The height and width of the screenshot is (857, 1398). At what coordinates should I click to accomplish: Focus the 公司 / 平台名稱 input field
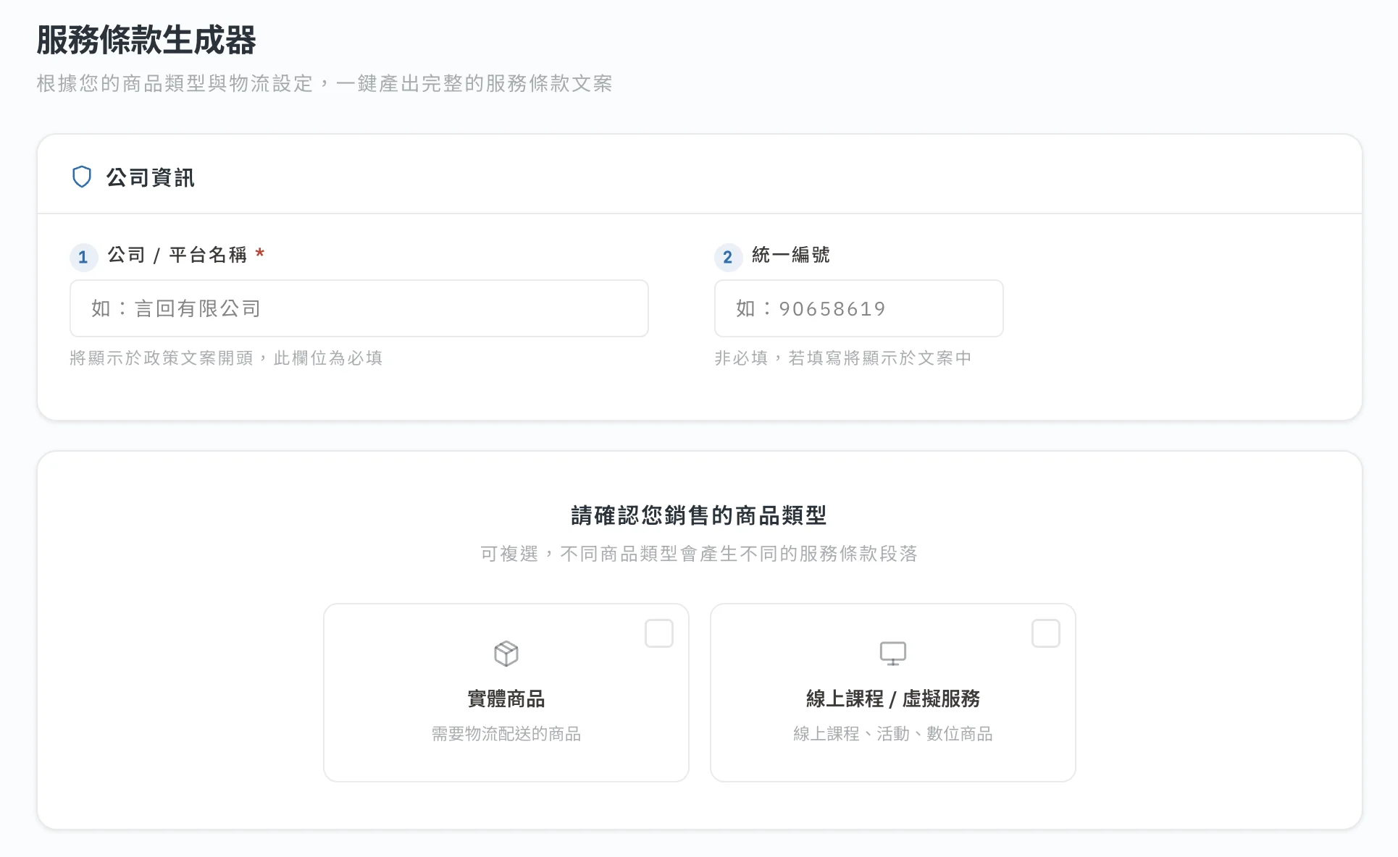click(x=359, y=308)
